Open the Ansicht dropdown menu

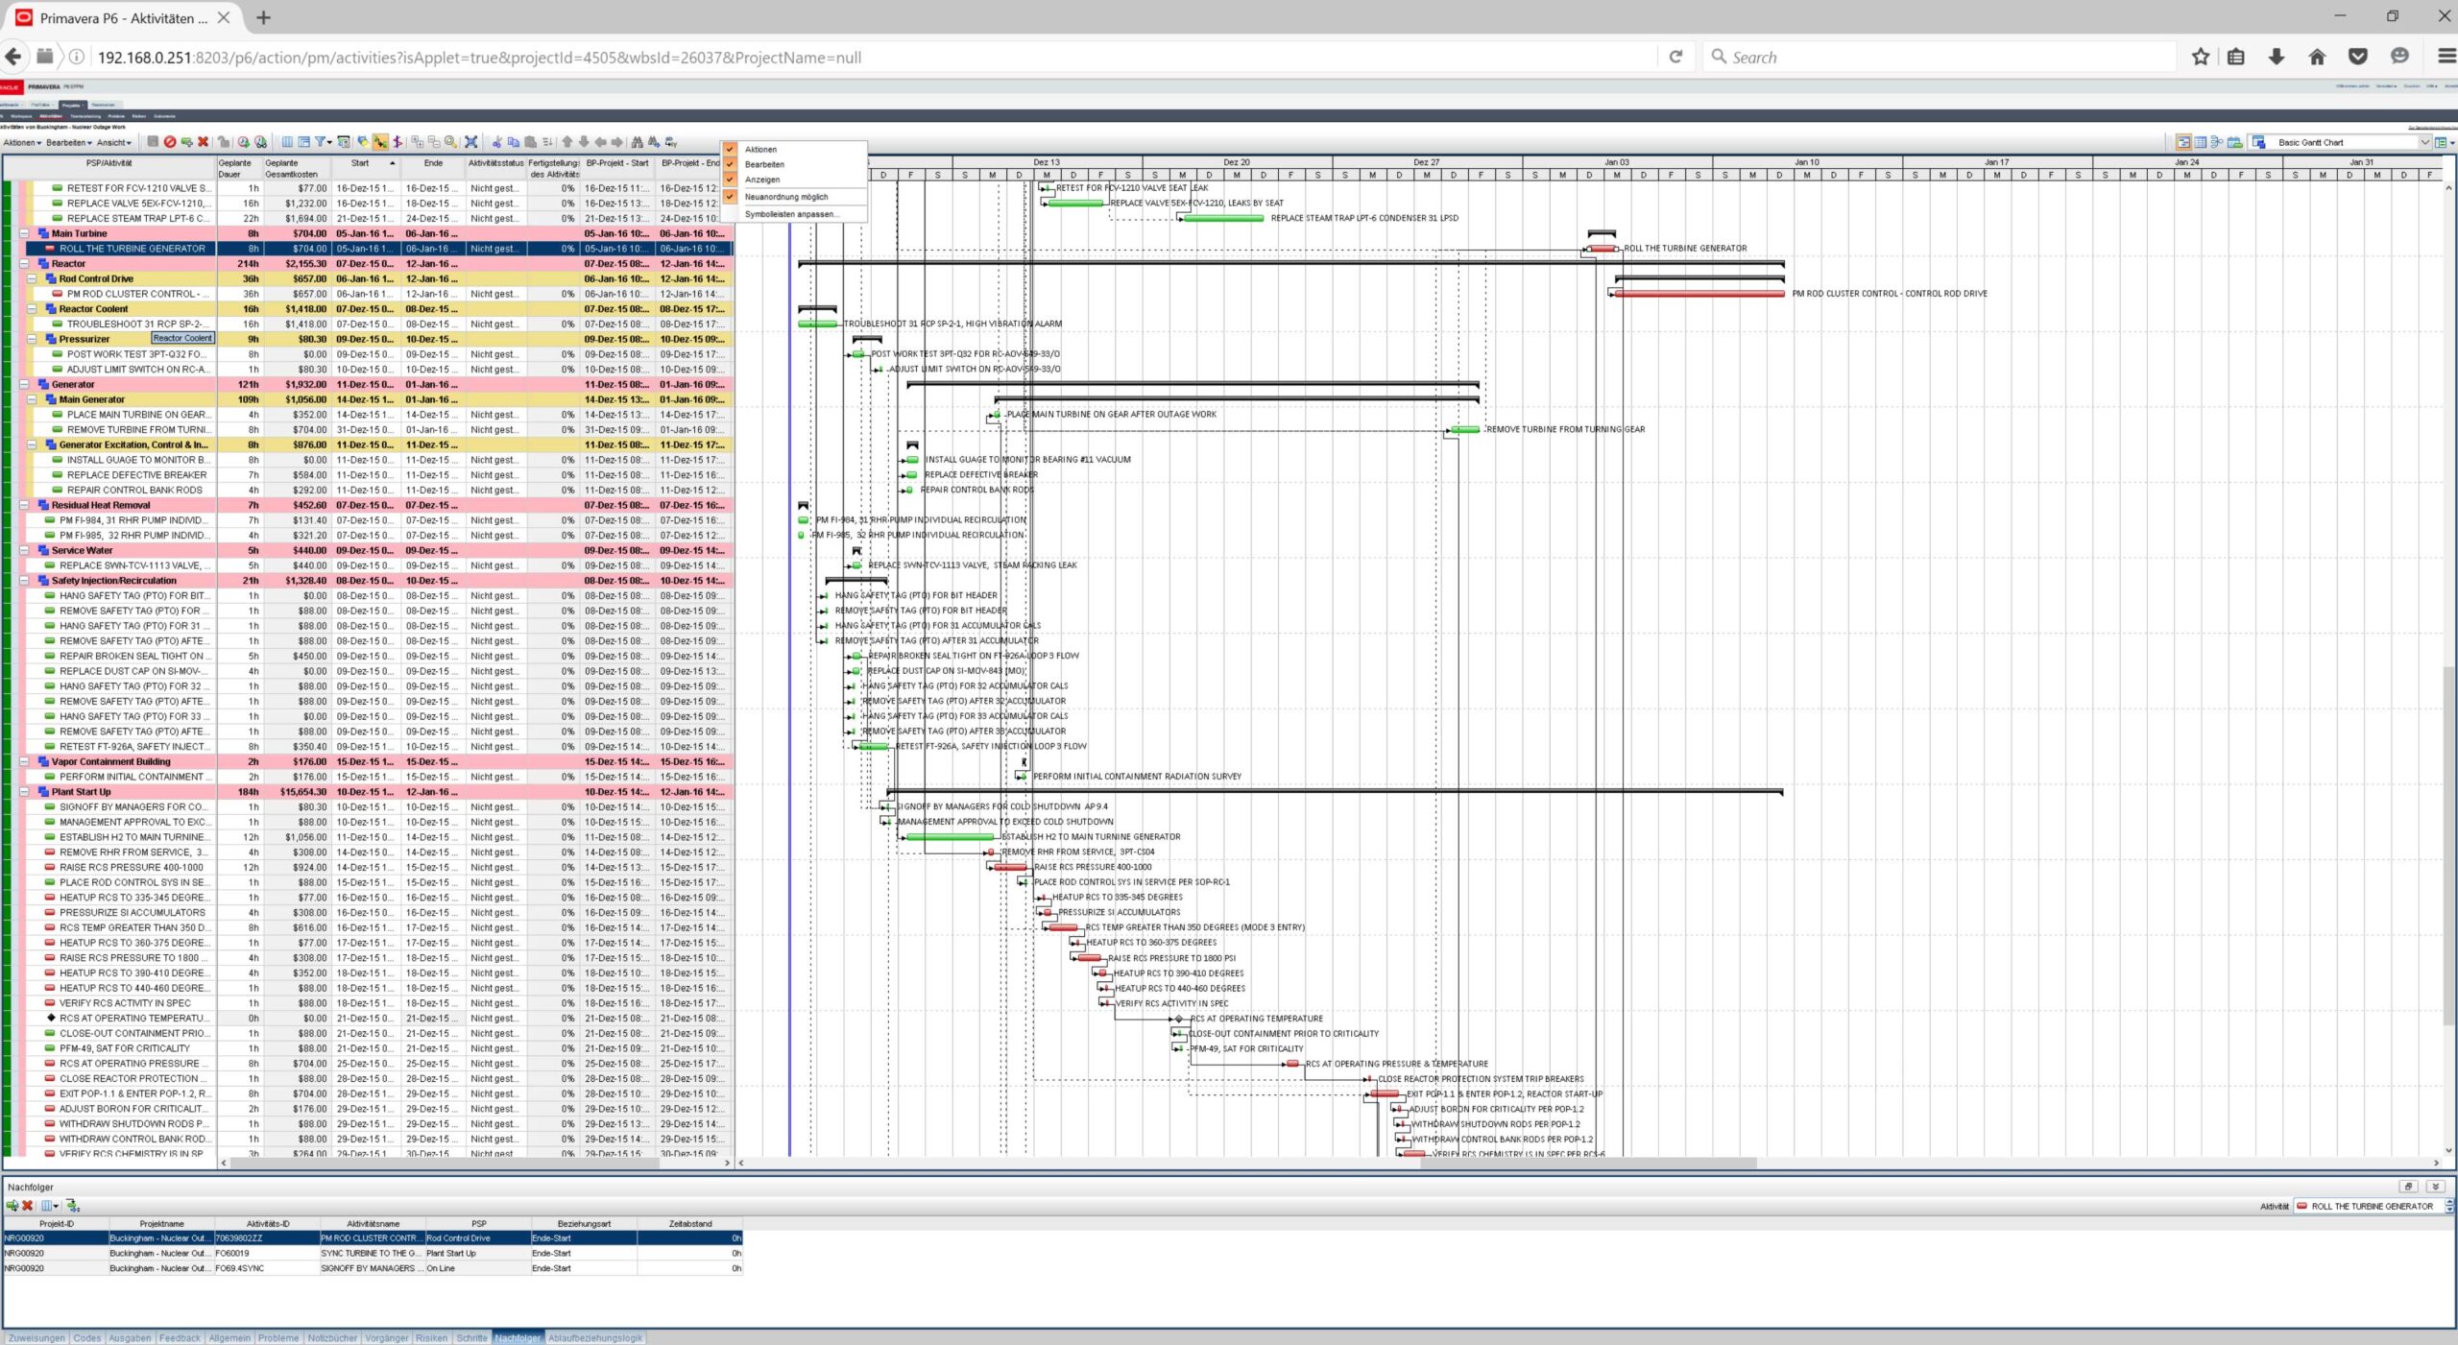click(113, 142)
